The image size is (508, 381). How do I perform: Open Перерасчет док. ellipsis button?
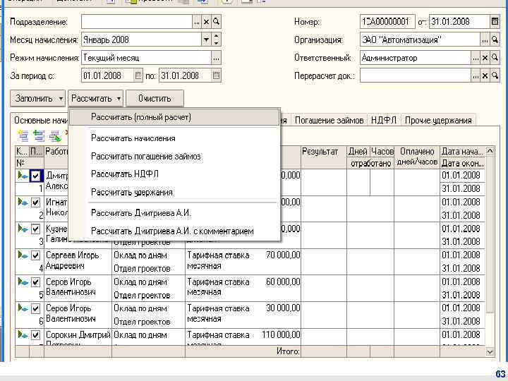click(476, 75)
